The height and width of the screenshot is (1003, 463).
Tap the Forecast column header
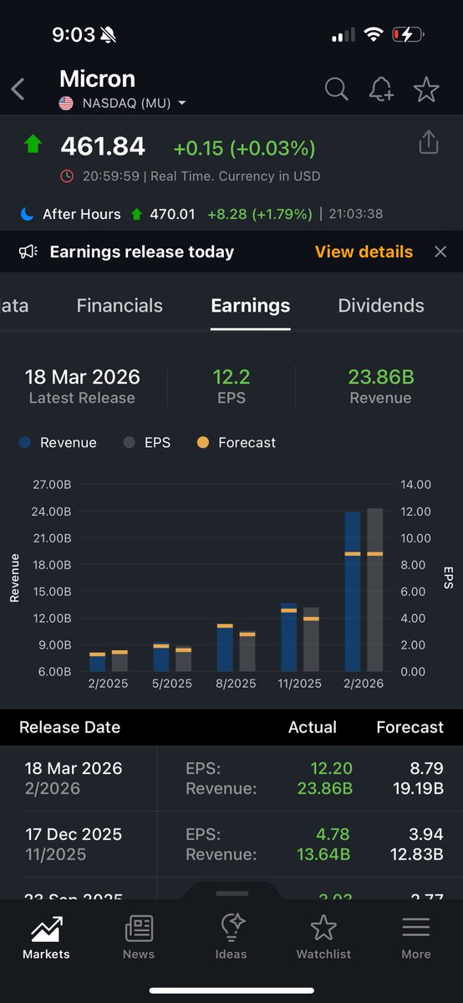[410, 727]
